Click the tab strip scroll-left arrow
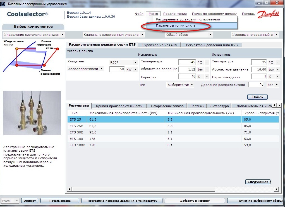The image size is (285, 207). click(x=274, y=105)
